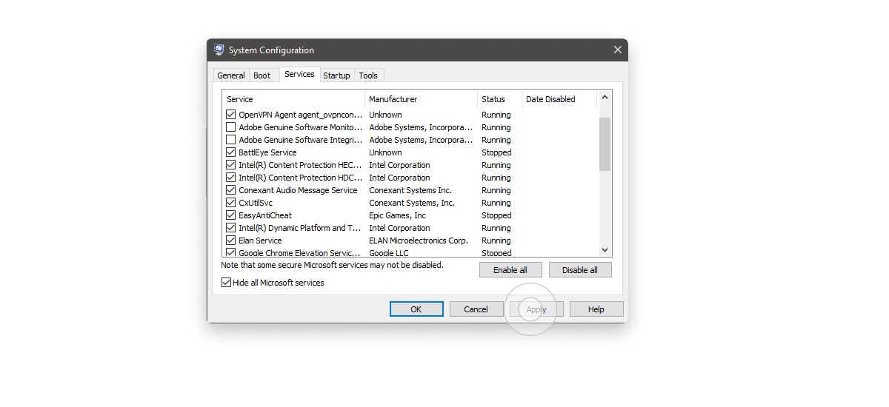Screen dimensions: 889x407
Task: Click the 'BattlEye Service' name text
Action: 267,152
